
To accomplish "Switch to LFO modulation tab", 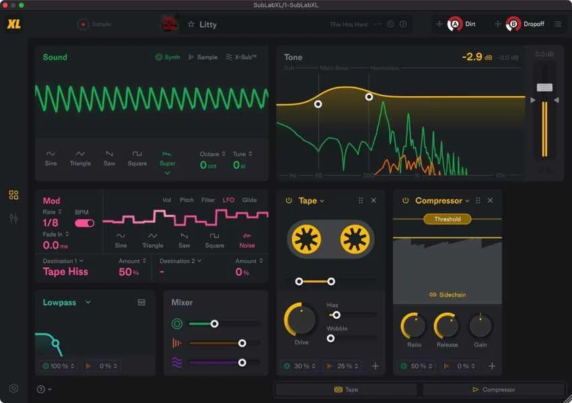I will point(228,200).
